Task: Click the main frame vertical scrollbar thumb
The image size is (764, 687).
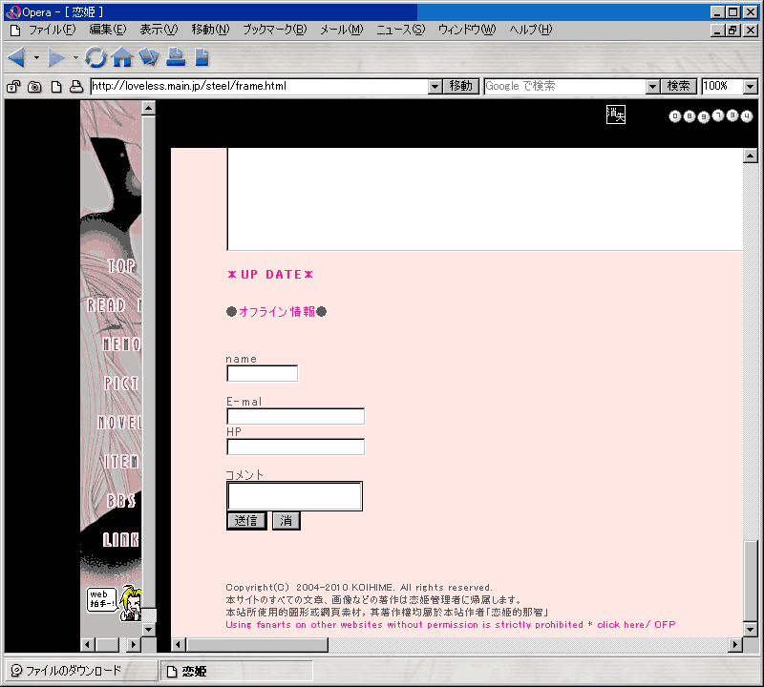Action: pos(751,579)
